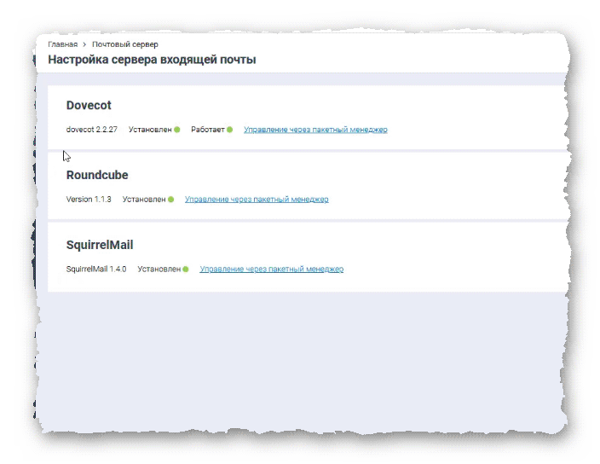Screen dimensions: 600x464
Task: Click Dovecot's green Работает status dot
Action: tap(229, 130)
